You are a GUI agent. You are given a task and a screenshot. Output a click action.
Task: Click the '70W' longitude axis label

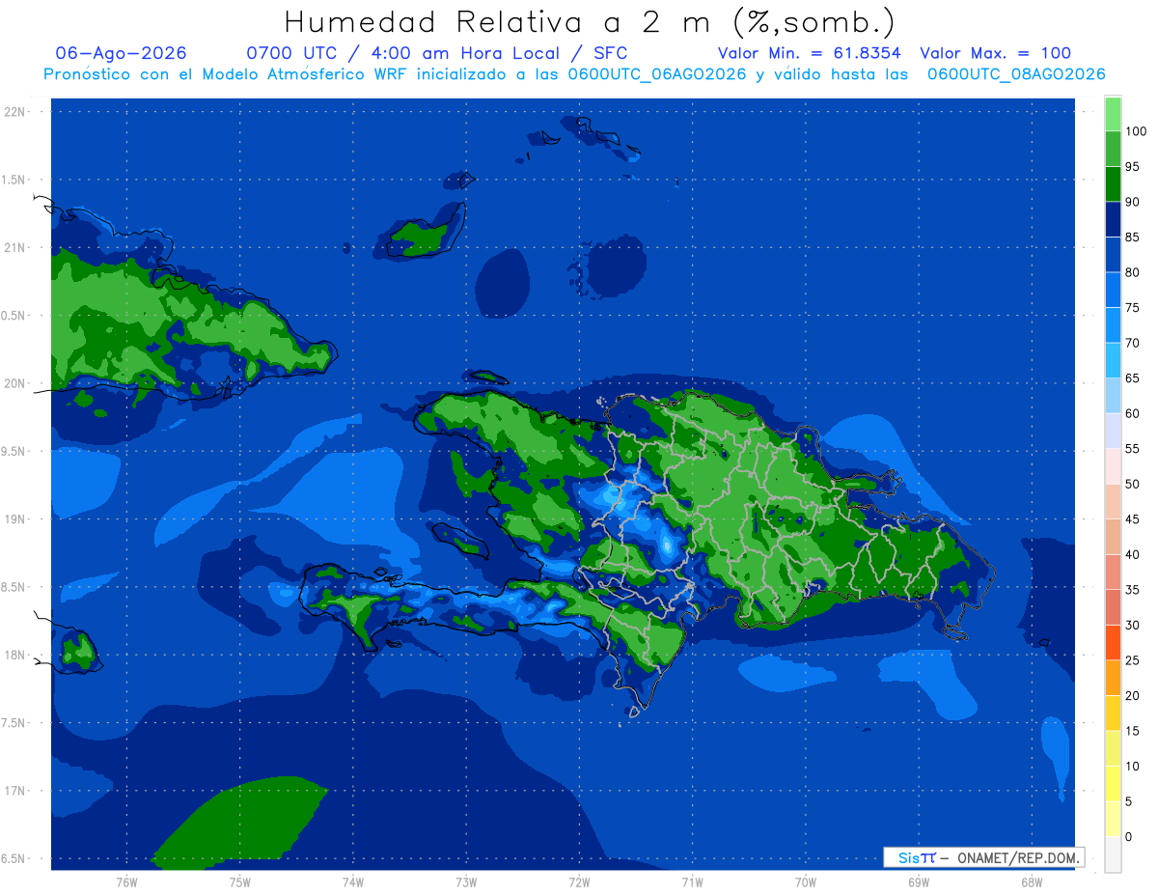coord(806,882)
